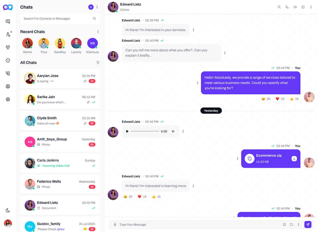Screen dimensions: 318x232
Task: Open Kitamura recent chat avatar
Action: click(x=92, y=43)
